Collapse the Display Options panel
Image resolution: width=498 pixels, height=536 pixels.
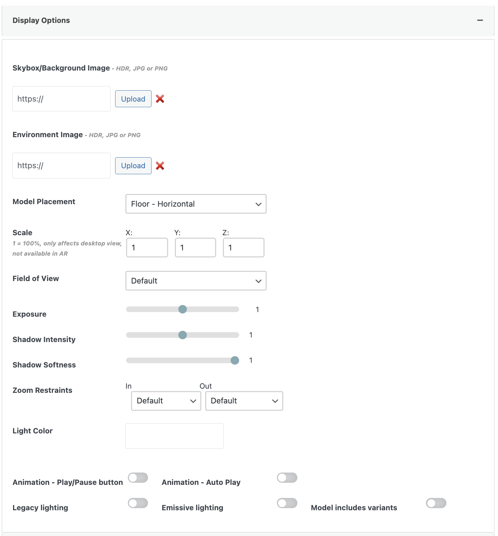480,20
